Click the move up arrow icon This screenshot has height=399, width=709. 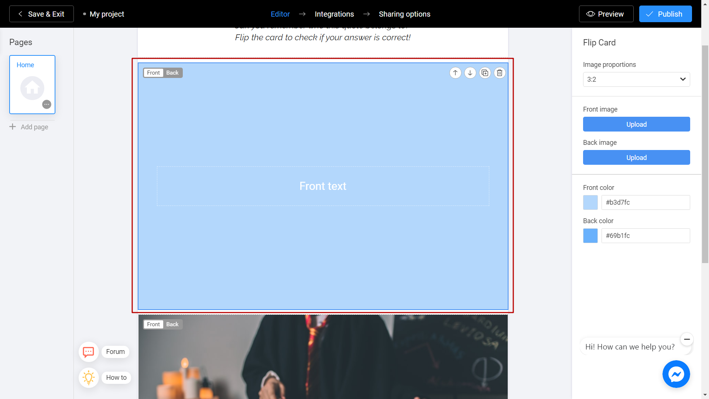tap(455, 72)
